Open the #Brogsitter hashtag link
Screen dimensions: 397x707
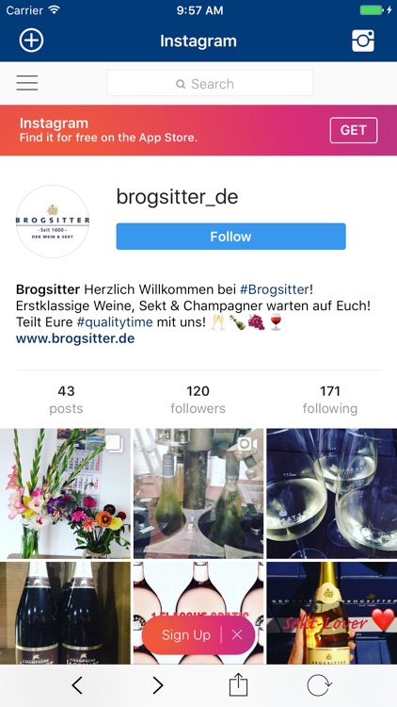[275, 289]
